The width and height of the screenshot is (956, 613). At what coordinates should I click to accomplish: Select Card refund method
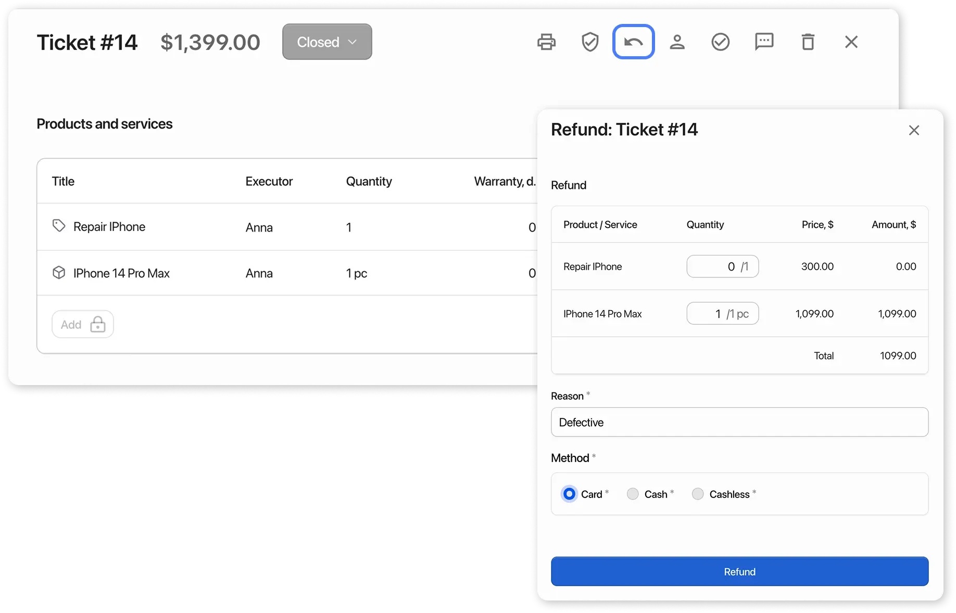coord(569,494)
